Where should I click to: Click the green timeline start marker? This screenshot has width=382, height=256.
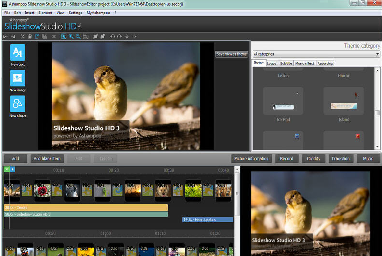[7, 169]
